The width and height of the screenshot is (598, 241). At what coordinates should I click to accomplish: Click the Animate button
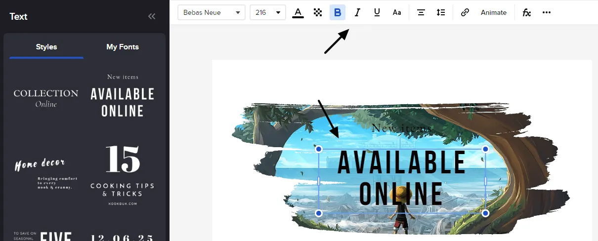(494, 12)
